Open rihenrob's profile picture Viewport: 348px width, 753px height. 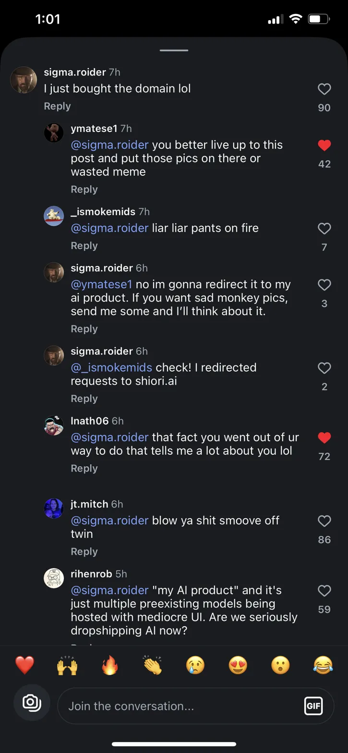coord(54,578)
